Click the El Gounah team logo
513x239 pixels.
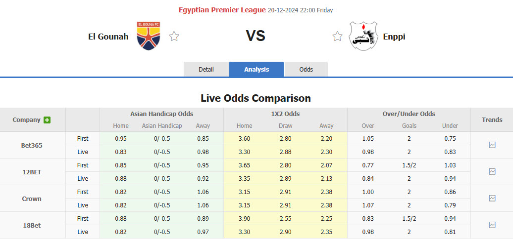[148, 36]
